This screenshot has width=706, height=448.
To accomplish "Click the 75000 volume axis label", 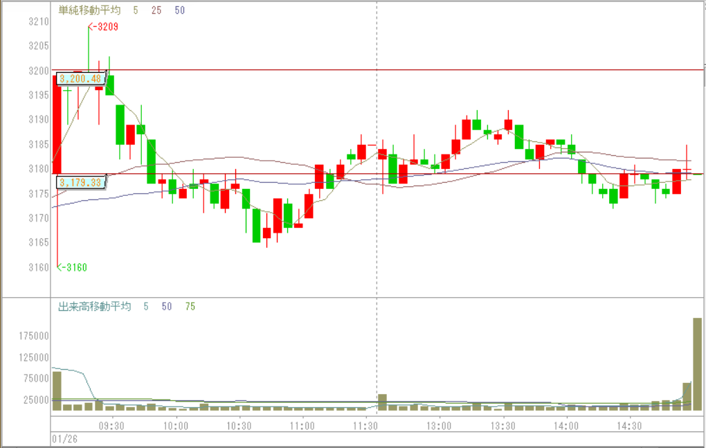I will 36,378.
